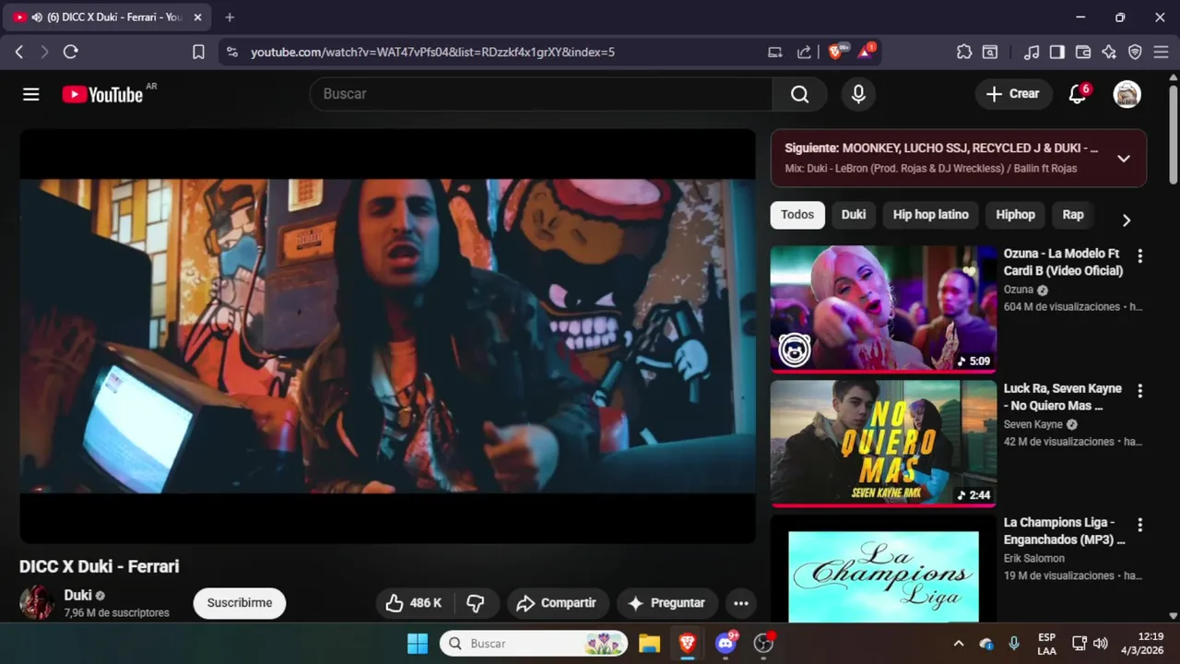1180x664 pixels.
Task: Open Duki channel name link
Action: click(x=77, y=596)
